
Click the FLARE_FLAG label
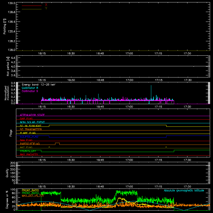(28, 133)
